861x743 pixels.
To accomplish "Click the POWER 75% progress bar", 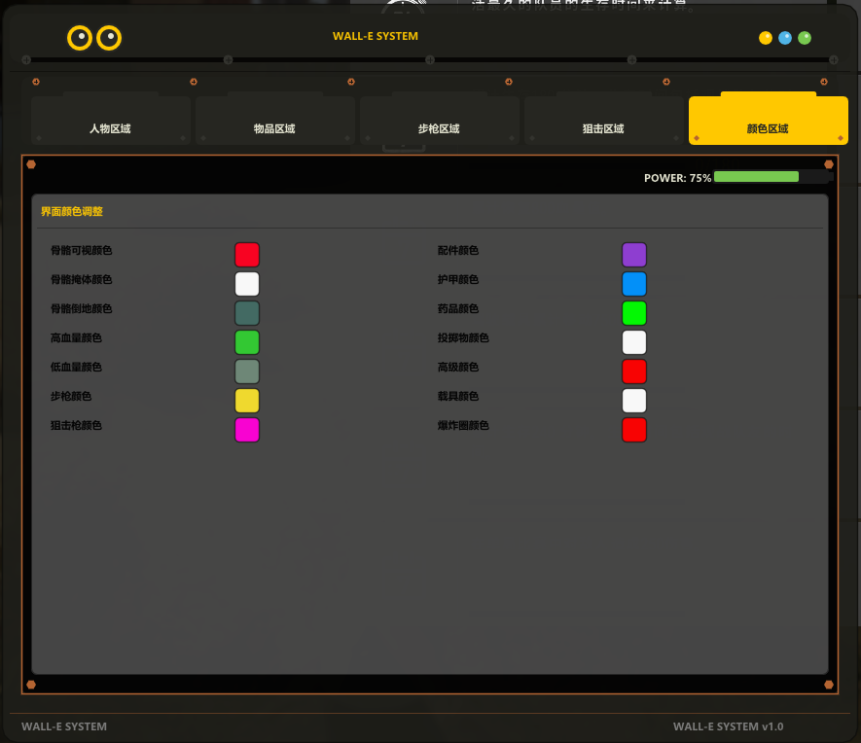I will 771,177.
